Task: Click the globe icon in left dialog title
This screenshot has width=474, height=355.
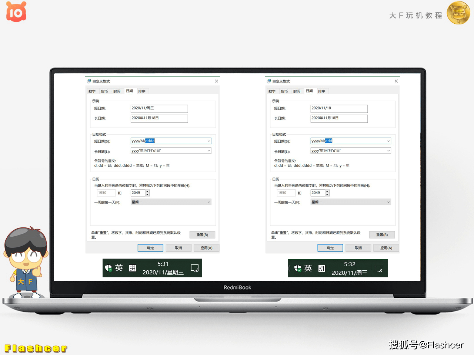Action: (x=89, y=81)
